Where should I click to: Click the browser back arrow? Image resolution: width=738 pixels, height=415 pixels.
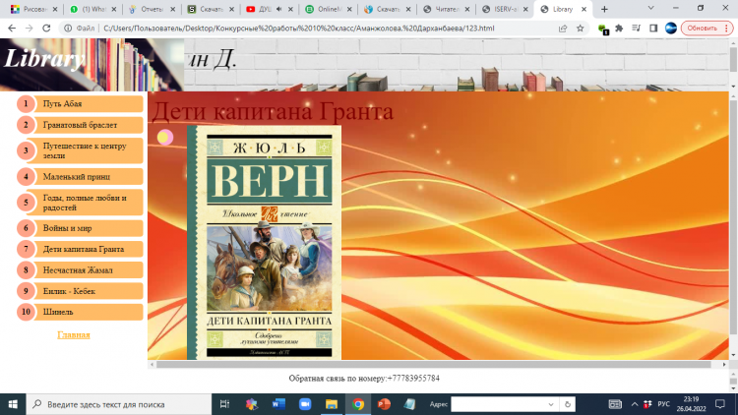point(10,29)
